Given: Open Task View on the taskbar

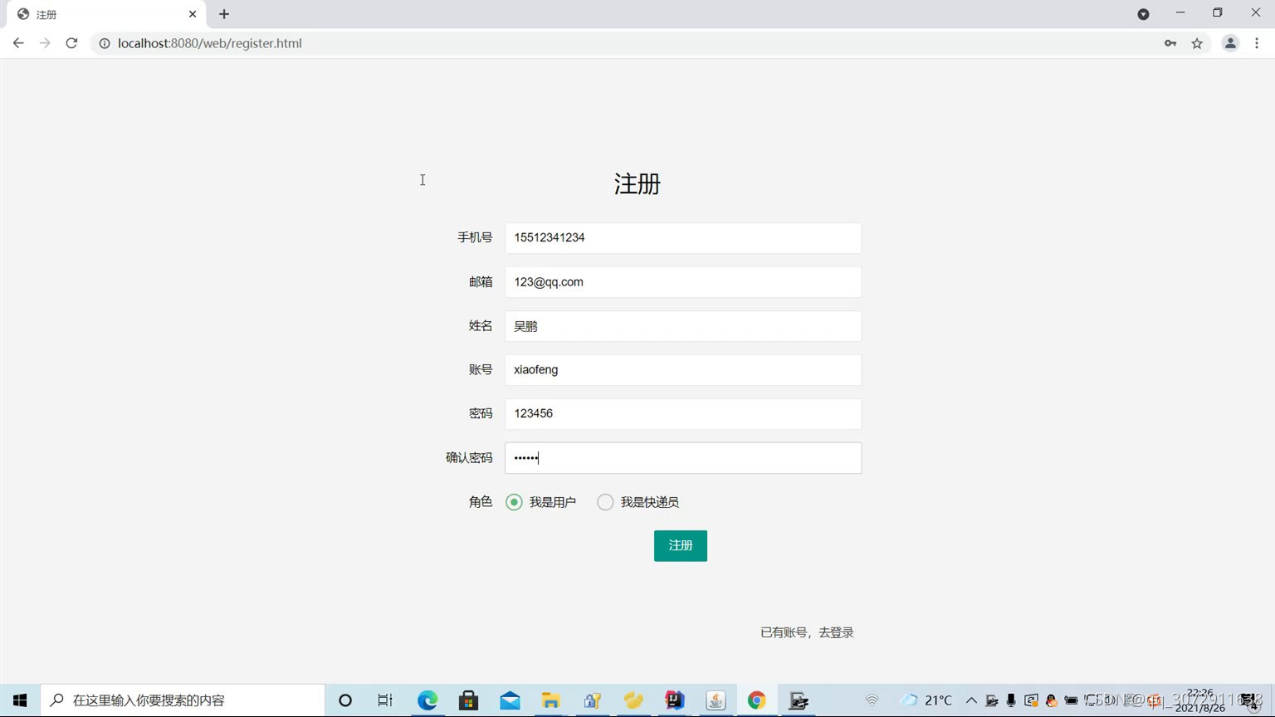Looking at the screenshot, I should point(385,700).
